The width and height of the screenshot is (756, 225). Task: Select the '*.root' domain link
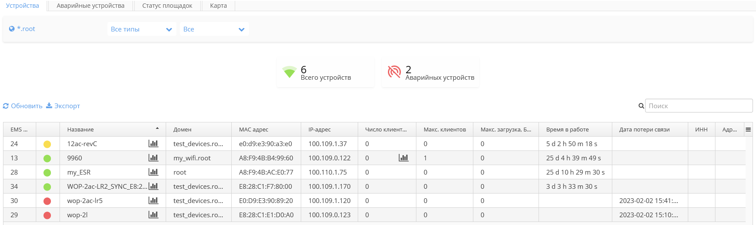click(26, 29)
